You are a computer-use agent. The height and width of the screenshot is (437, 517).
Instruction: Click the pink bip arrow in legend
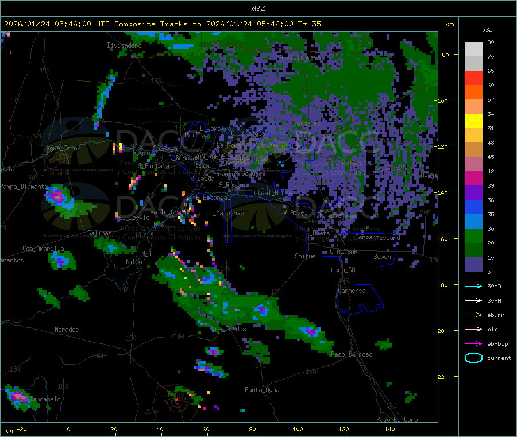(x=473, y=329)
